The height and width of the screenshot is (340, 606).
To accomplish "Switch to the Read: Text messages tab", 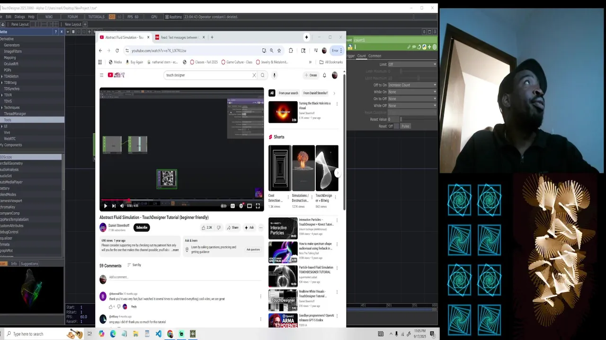I will click(179, 37).
